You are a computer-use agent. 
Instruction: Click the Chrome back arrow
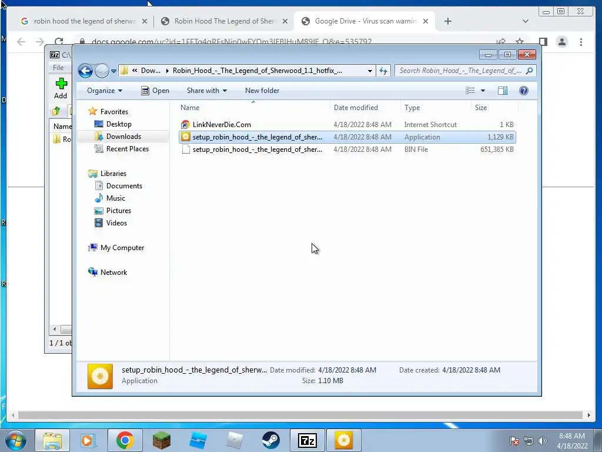click(21, 42)
